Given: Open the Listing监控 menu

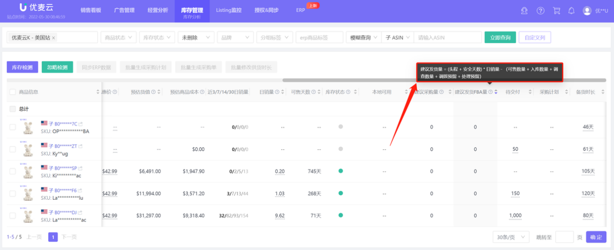Looking at the screenshot, I should point(228,10).
